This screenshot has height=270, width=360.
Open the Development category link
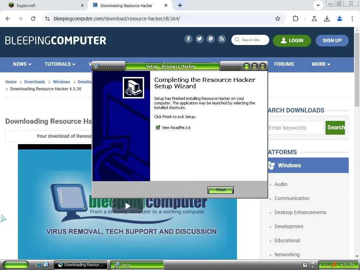pyautogui.click(x=289, y=226)
